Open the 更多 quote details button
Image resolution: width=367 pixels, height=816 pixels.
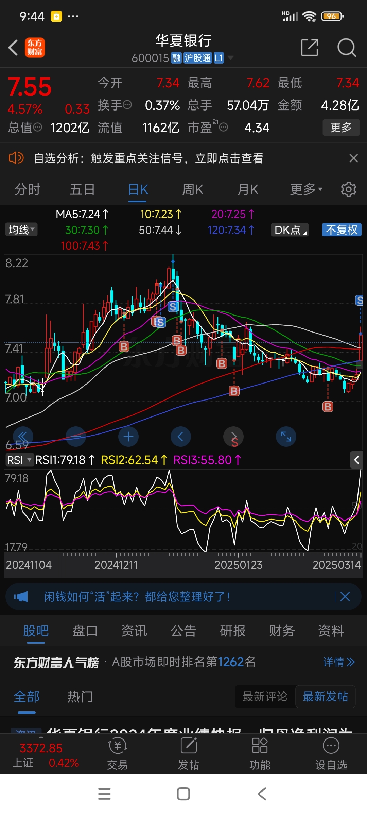[341, 128]
